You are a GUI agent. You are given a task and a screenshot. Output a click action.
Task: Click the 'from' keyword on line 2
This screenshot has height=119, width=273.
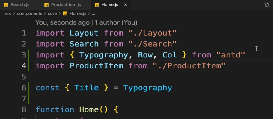coord(114,44)
